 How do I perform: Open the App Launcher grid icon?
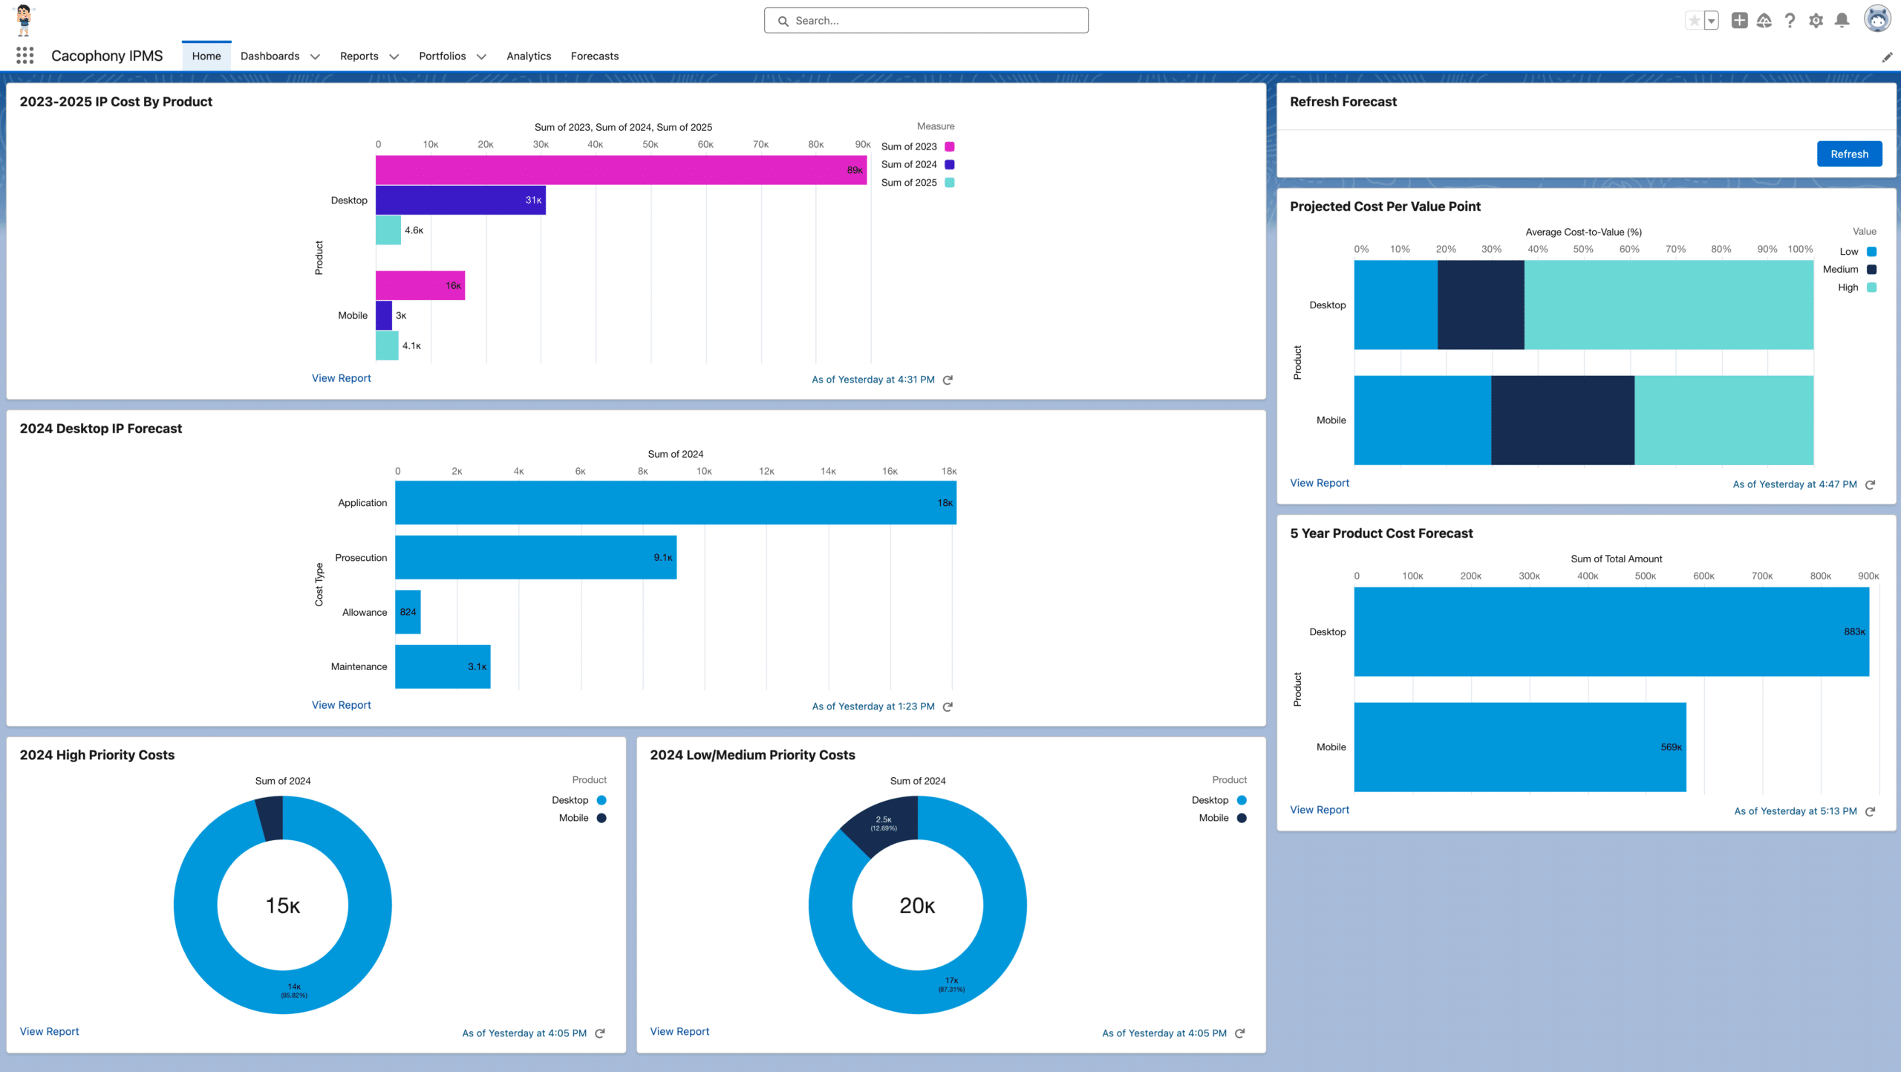tap(25, 56)
